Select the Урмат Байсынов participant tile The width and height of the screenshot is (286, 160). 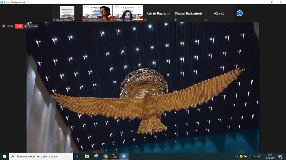point(189,13)
